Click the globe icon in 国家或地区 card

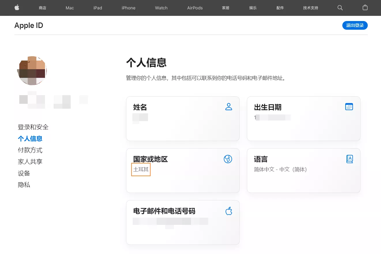[228, 159]
